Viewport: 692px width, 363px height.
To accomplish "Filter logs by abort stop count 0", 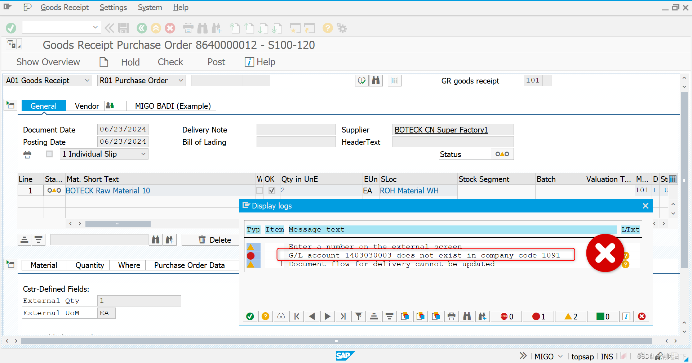I will (506, 316).
